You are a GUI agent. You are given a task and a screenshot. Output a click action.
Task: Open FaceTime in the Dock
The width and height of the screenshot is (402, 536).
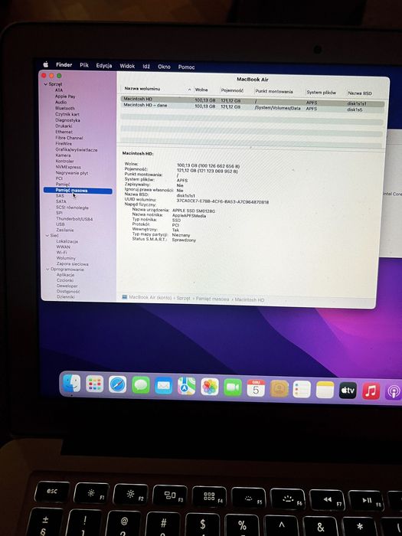pos(233,388)
